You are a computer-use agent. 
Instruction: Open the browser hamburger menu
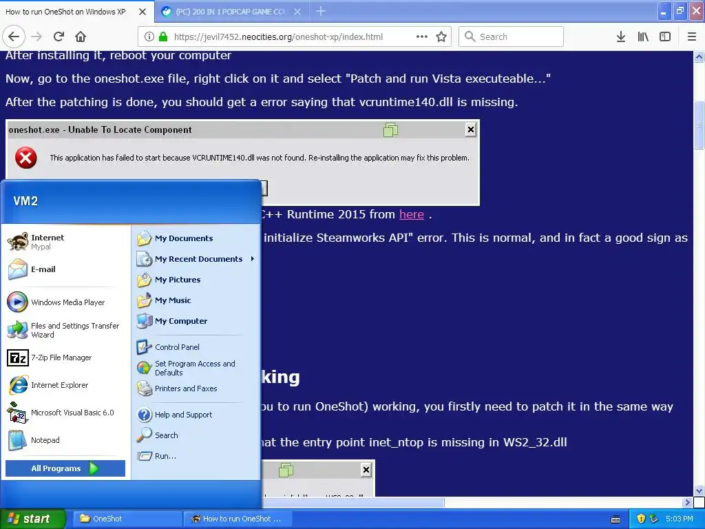click(x=692, y=37)
